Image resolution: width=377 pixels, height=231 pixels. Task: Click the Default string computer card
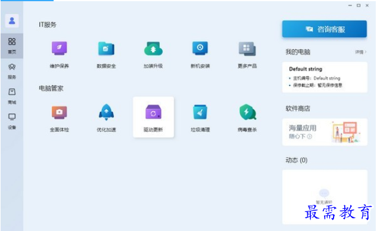[325, 77]
